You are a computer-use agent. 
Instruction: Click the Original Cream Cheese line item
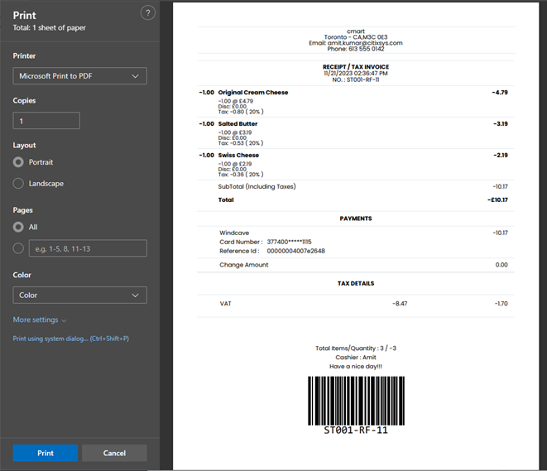253,93
